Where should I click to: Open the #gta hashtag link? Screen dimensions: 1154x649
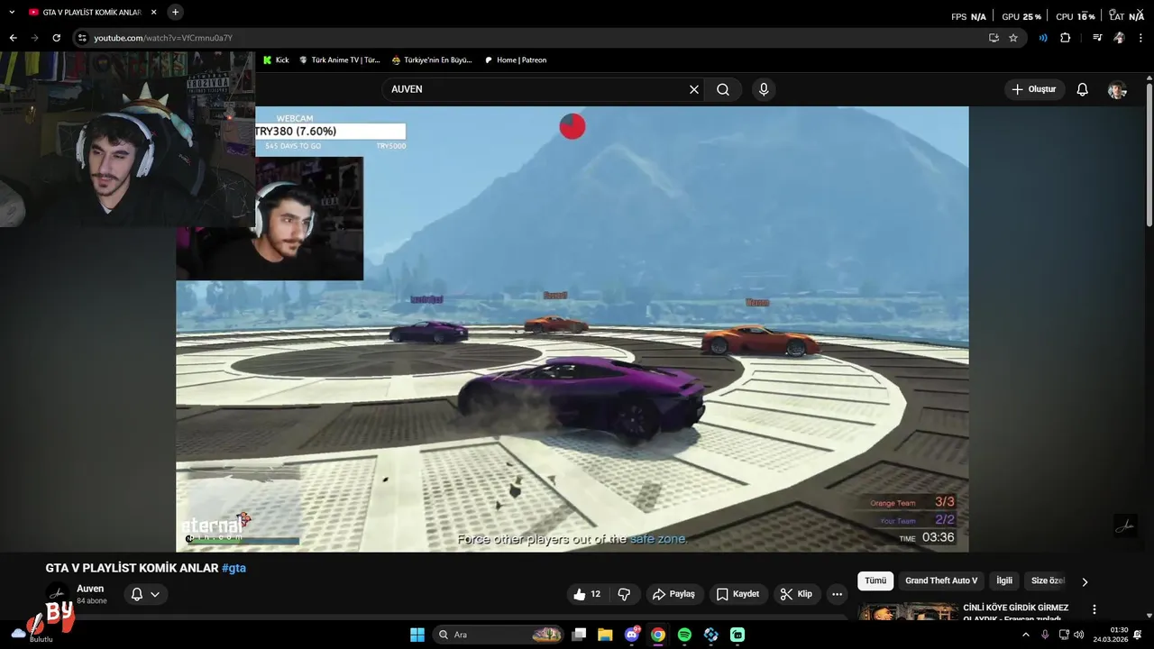(x=234, y=568)
